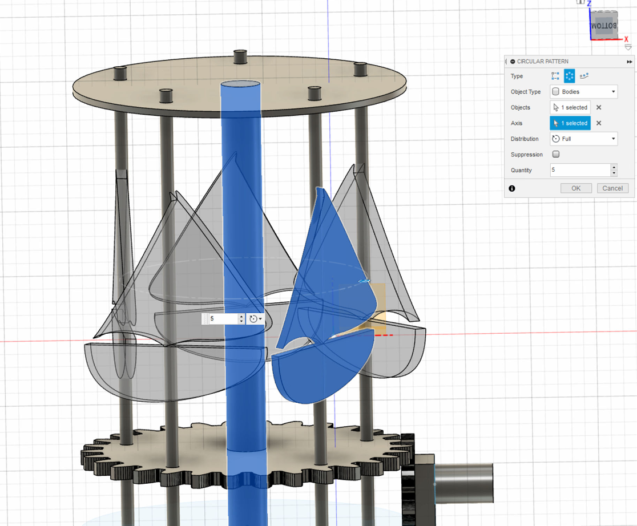Open the info icon in the dialog footer
Screen dimensions: 637x526
coord(512,188)
